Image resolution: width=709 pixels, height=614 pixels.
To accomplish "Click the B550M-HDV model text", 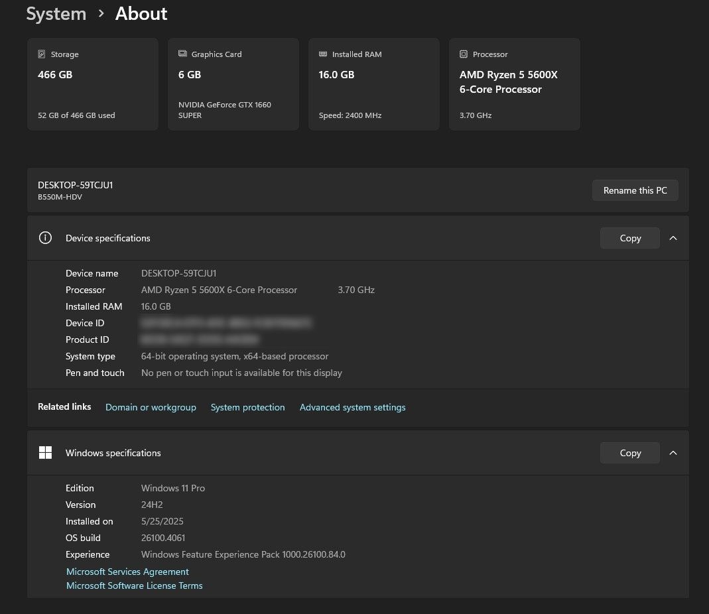I will [x=60, y=197].
